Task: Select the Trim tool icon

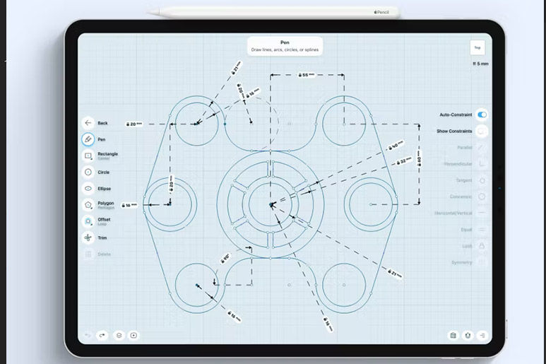Action: tap(88, 237)
